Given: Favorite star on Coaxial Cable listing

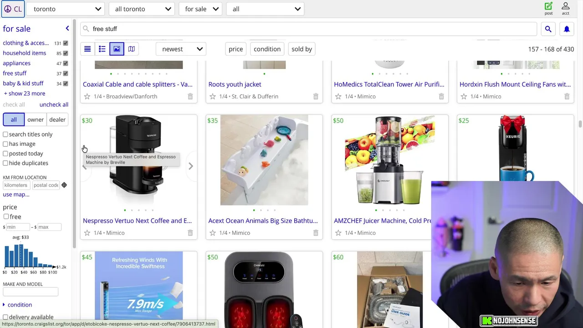Looking at the screenshot, I should tap(87, 96).
